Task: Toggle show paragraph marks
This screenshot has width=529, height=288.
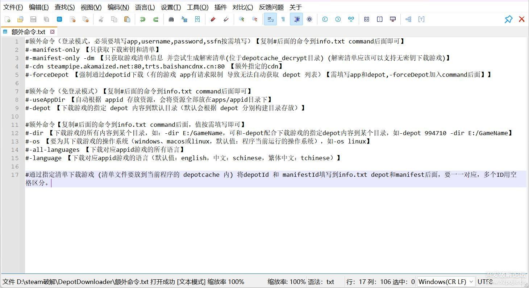Action: (284, 19)
